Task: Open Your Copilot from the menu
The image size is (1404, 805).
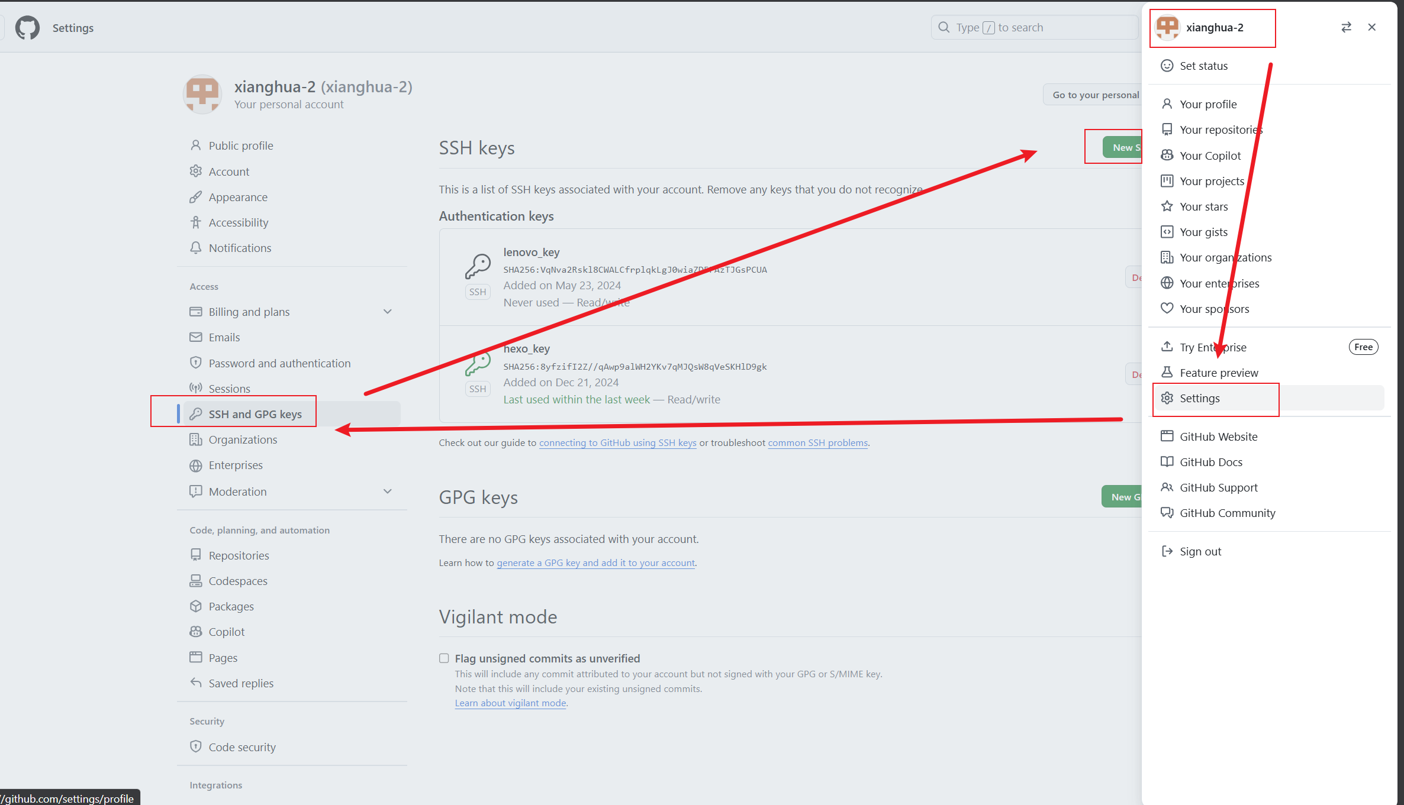Action: 1210,156
